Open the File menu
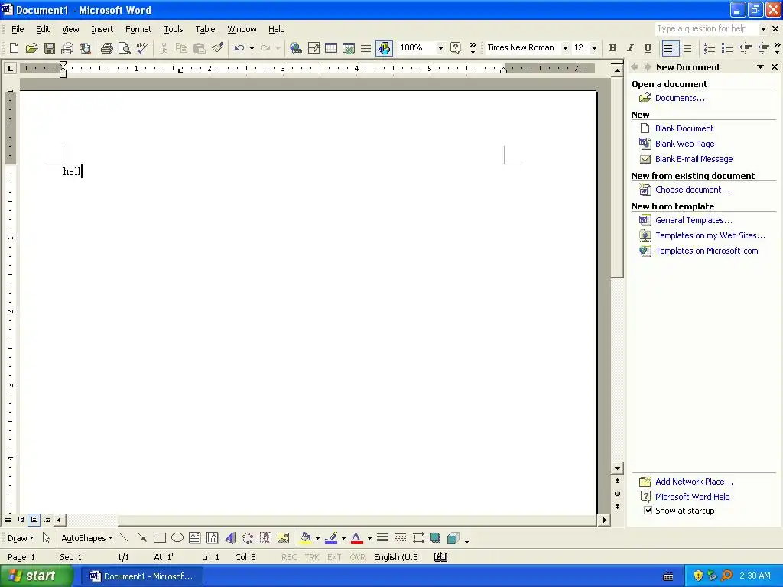Image resolution: width=783 pixels, height=587 pixels. 18,29
